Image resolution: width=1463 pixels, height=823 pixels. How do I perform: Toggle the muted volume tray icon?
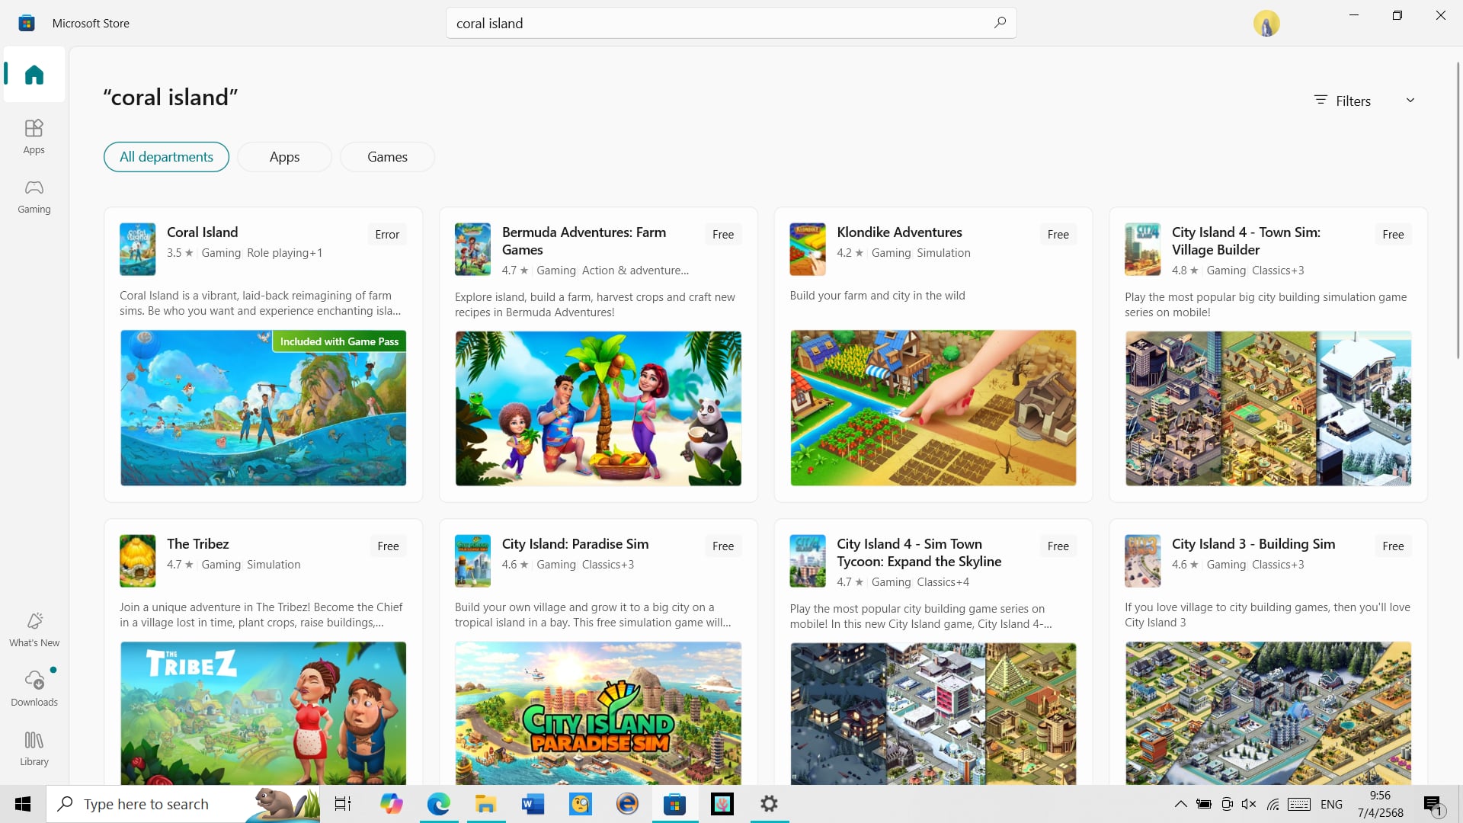click(x=1248, y=804)
